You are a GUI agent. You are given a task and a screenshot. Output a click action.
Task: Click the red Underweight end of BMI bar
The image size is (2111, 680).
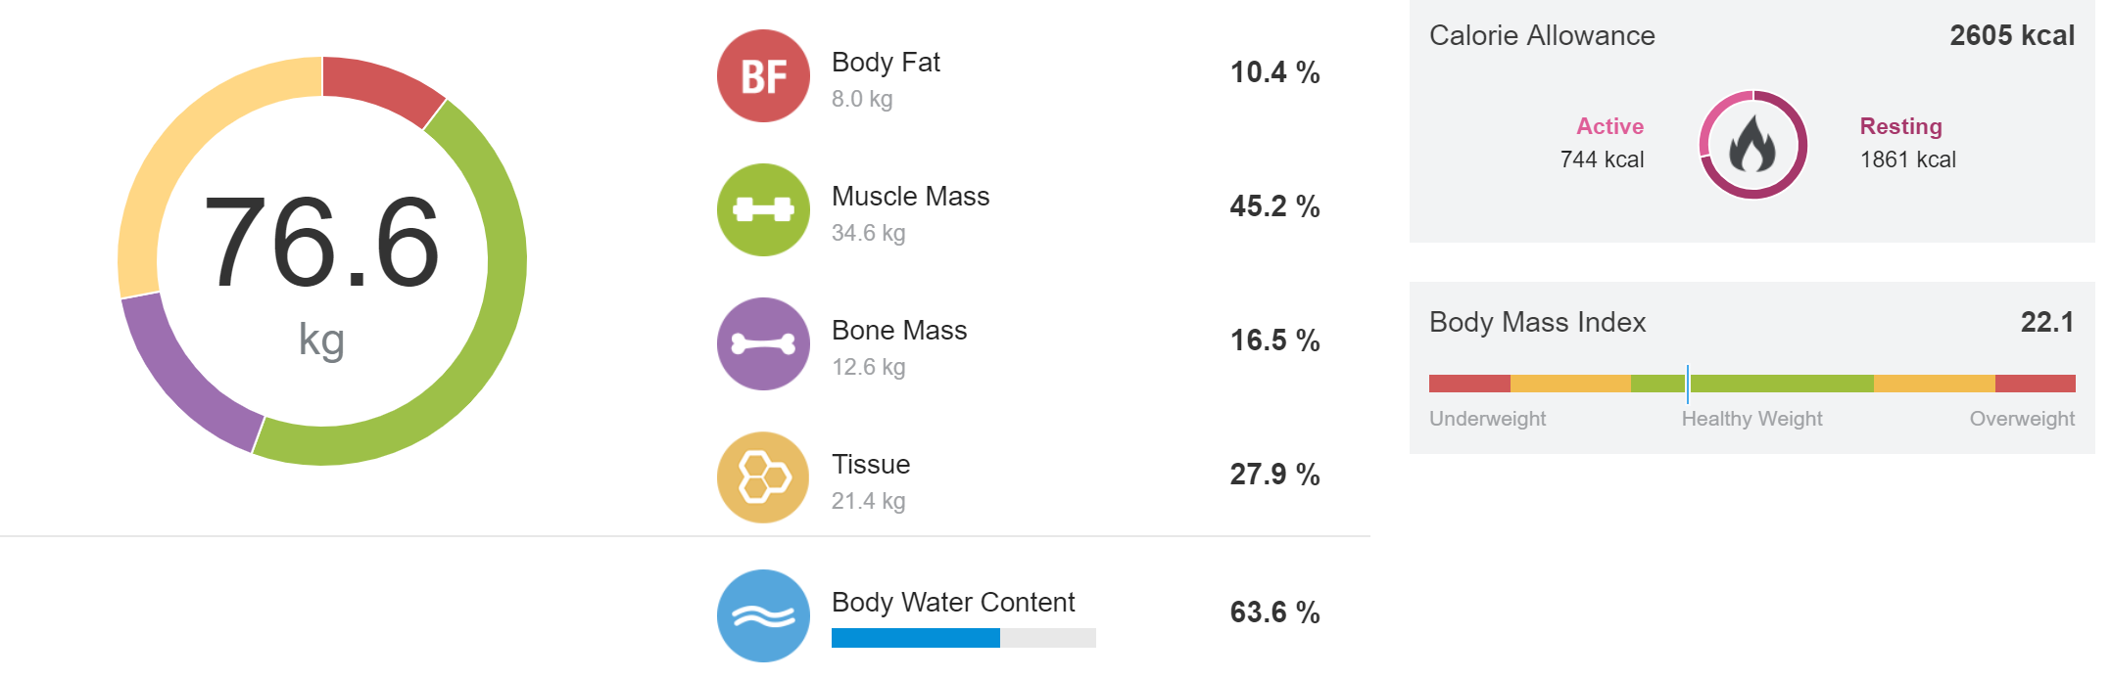click(1469, 384)
